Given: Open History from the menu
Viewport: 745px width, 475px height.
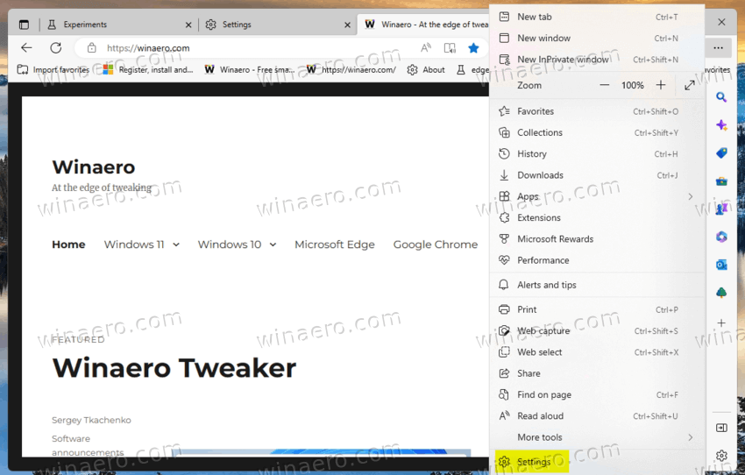Looking at the screenshot, I should (x=597, y=154).
